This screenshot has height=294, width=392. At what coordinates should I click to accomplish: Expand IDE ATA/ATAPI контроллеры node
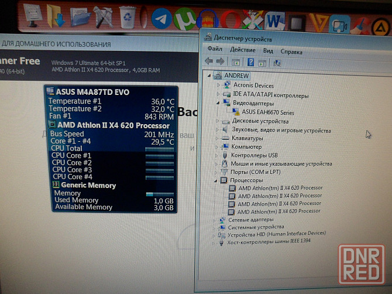218,94
